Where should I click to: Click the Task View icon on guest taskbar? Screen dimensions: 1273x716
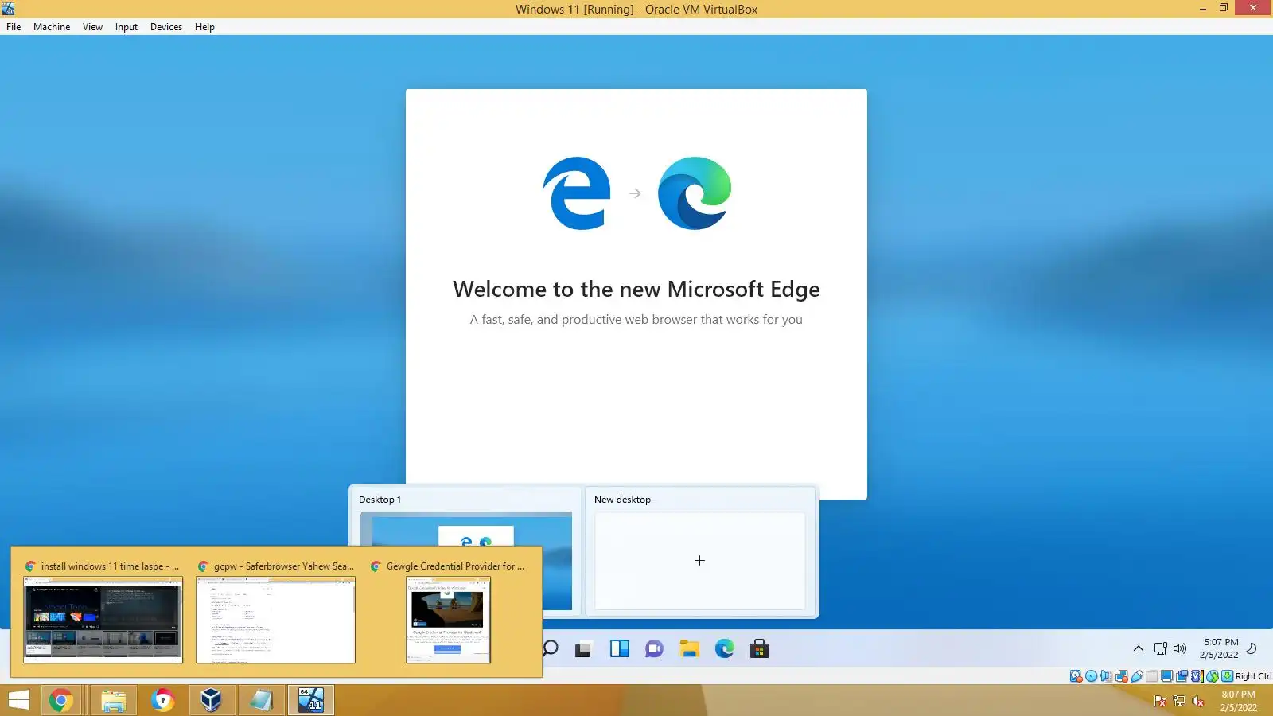click(x=583, y=649)
